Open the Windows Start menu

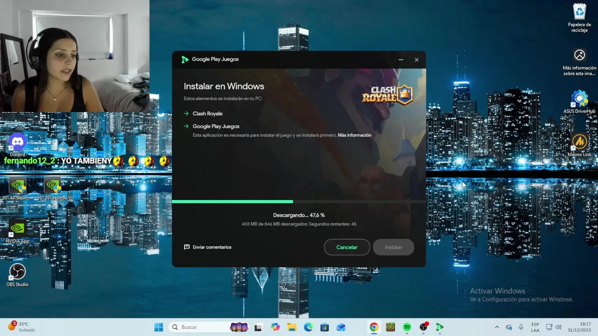pos(159,327)
